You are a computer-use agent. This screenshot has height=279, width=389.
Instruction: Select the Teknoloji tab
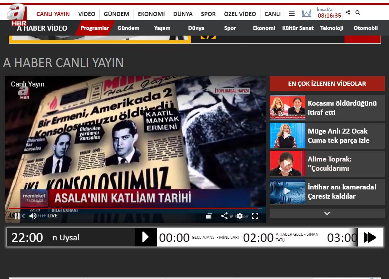(332, 28)
